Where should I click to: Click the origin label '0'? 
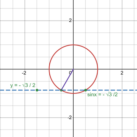pos(70,73)
